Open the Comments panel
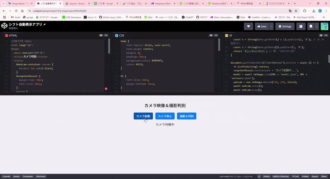Viewport: 330px width, 179px height. click(x=28, y=177)
